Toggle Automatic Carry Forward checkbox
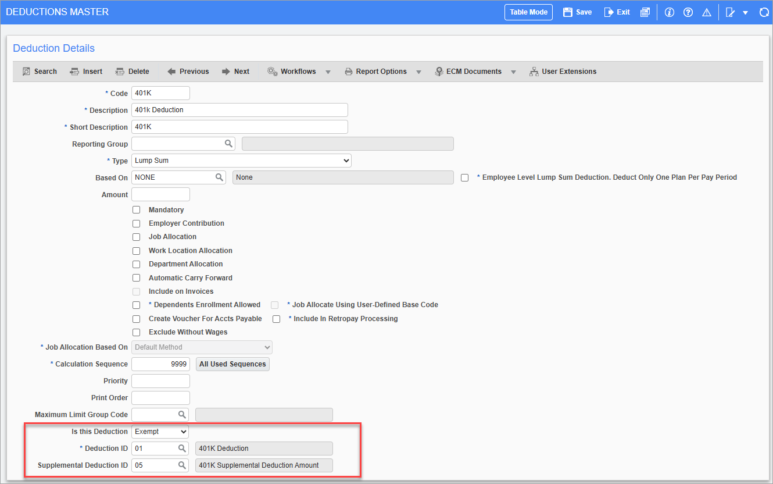Screen dimensions: 773x484 tap(137, 278)
